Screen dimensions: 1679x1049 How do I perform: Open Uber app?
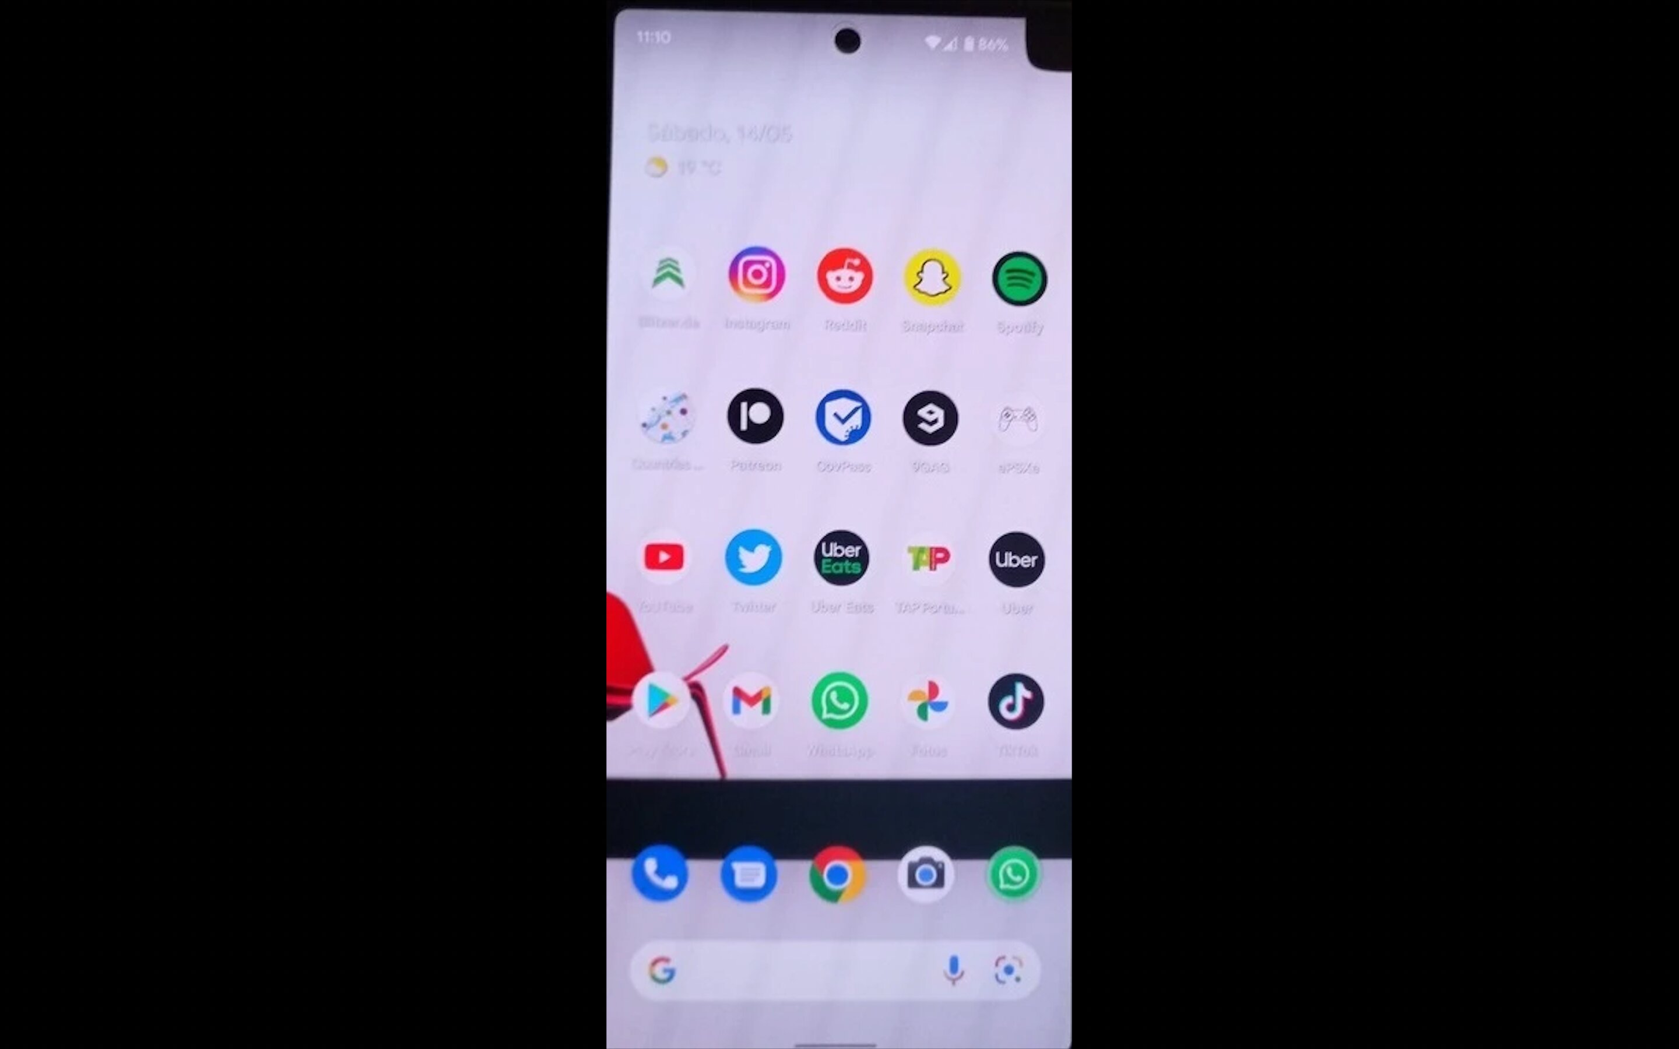(1017, 559)
